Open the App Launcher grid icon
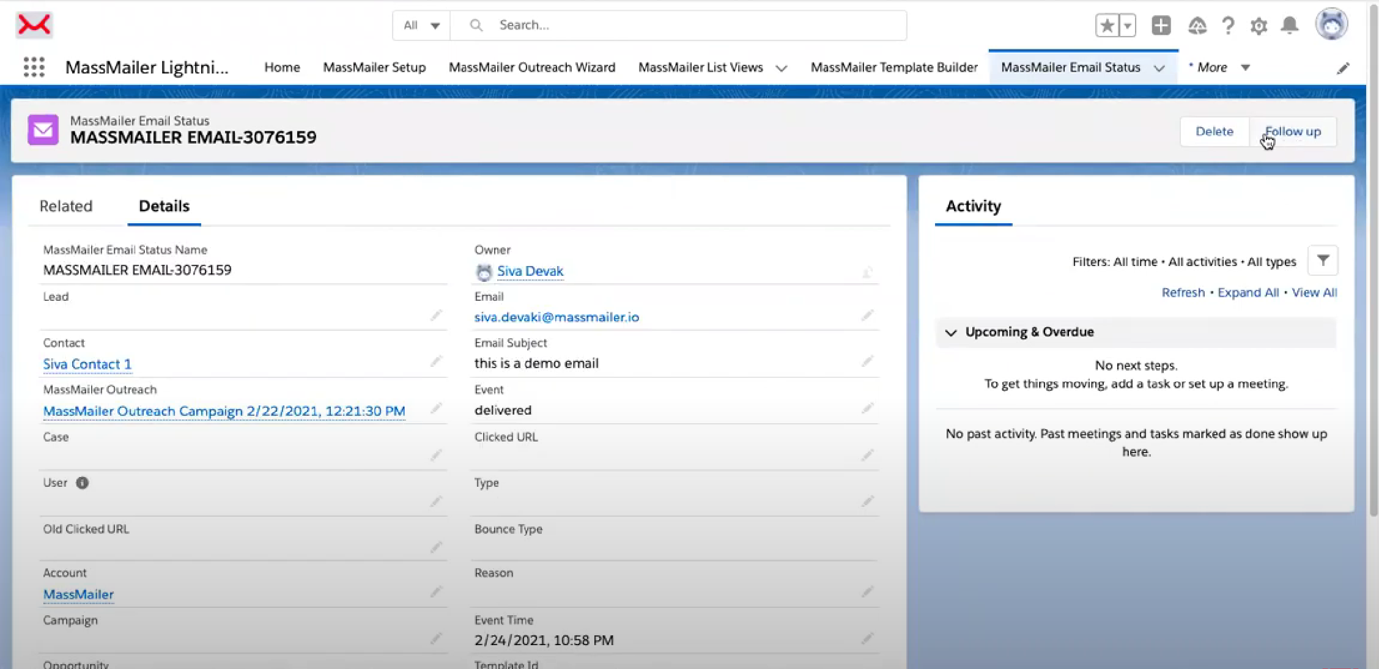1379x669 pixels. (x=34, y=67)
